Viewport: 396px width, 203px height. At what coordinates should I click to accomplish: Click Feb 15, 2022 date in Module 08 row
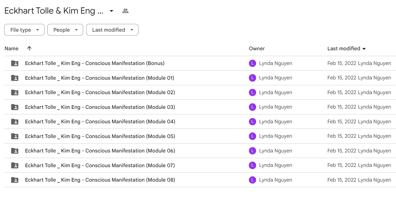342,180
